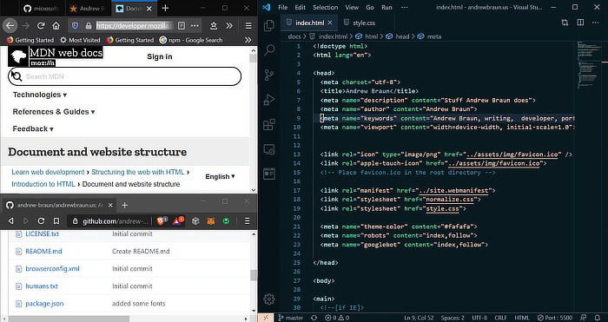Click the tracking protection shield in Firefox address bar

point(76,25)
